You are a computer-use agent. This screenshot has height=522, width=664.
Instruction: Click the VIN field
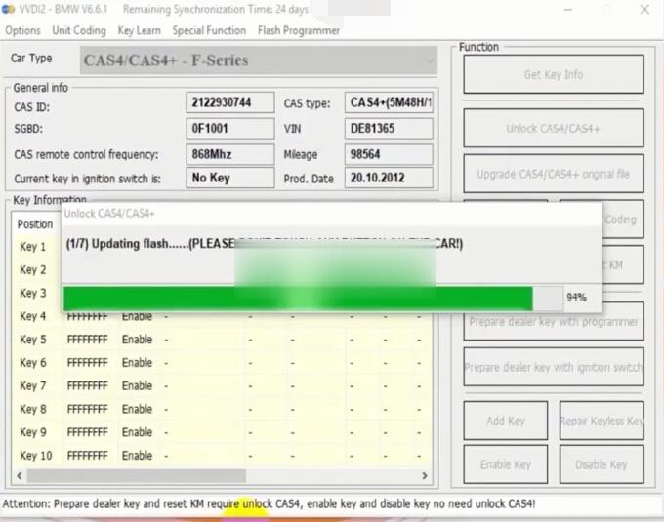pyautogui.click(x=389, y=128)
